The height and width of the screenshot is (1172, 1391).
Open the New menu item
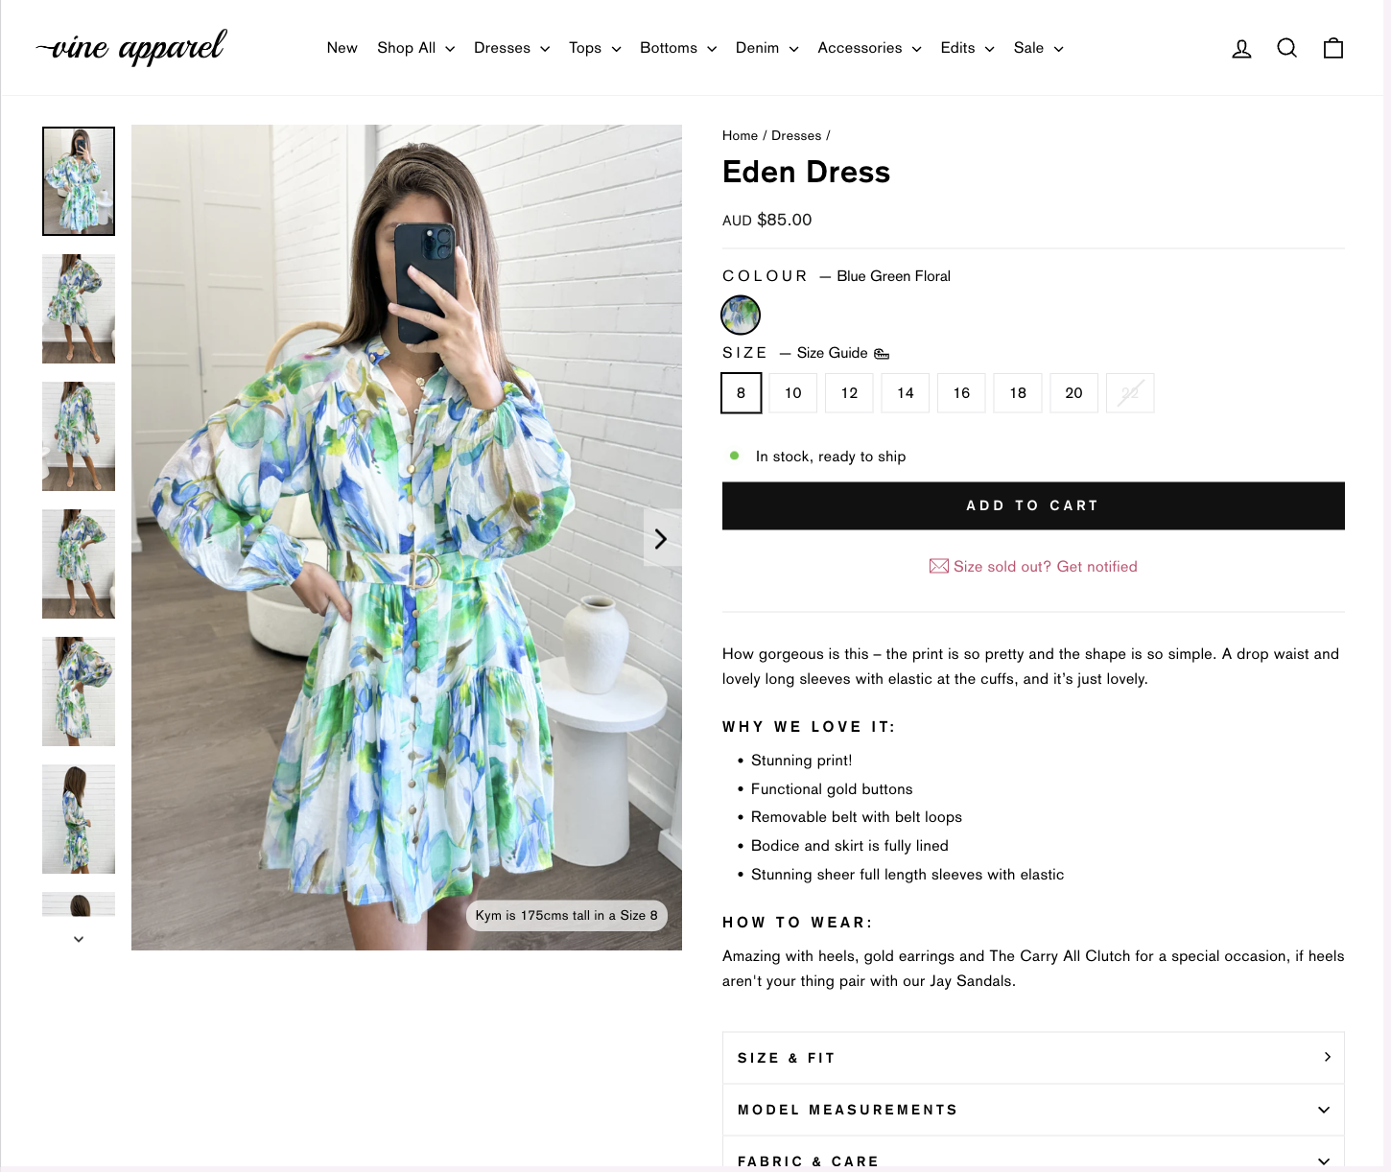pos(342,48)
